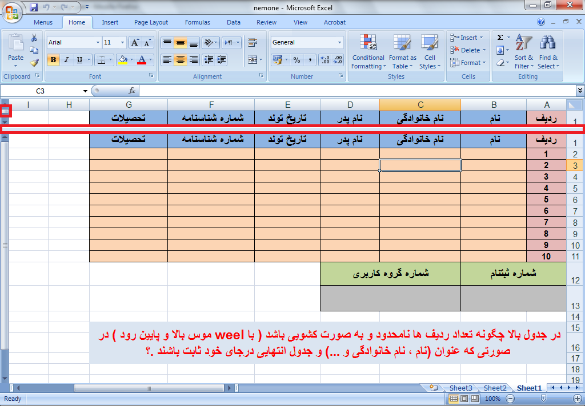Open the Arial font name dropdown
Viewport: 585px width, 406px height.
coord(97,42)
